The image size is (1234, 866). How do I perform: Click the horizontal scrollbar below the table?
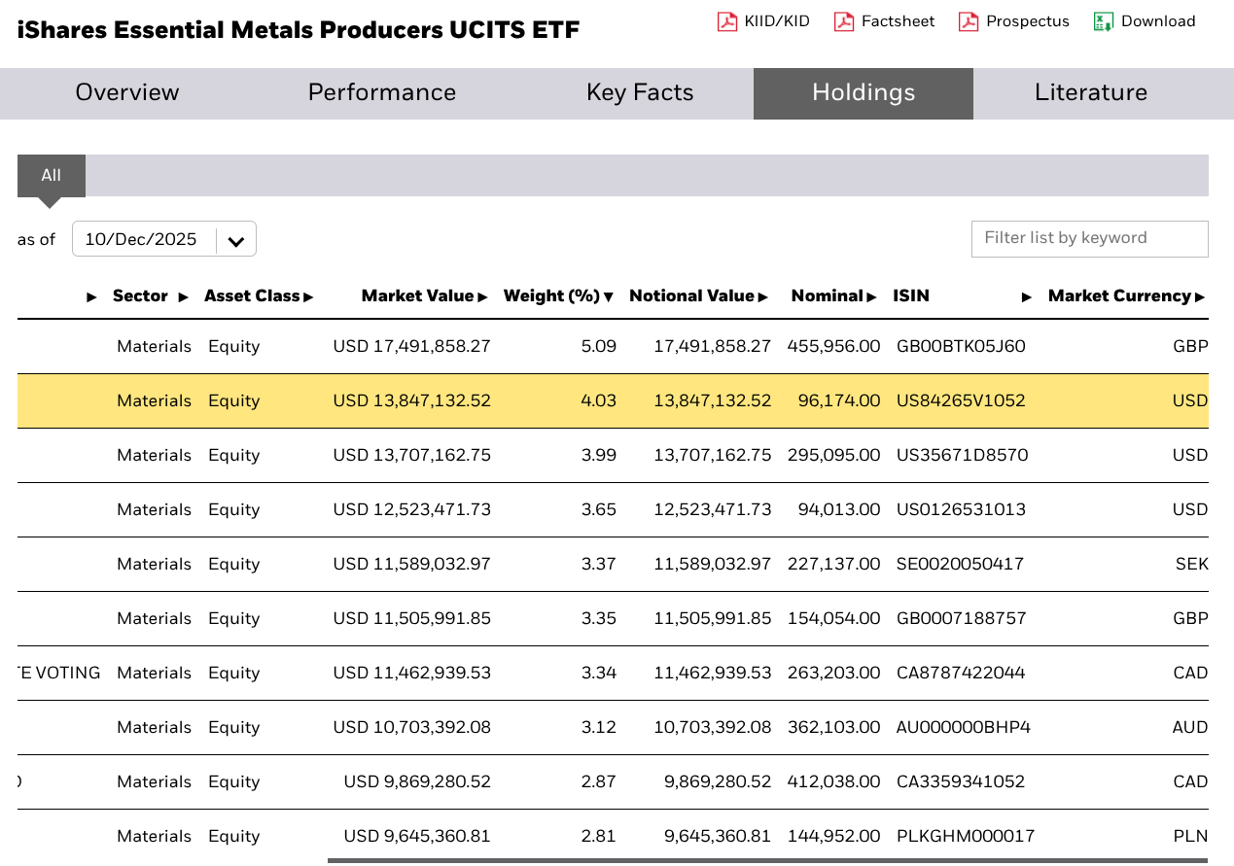click(767, 860)
